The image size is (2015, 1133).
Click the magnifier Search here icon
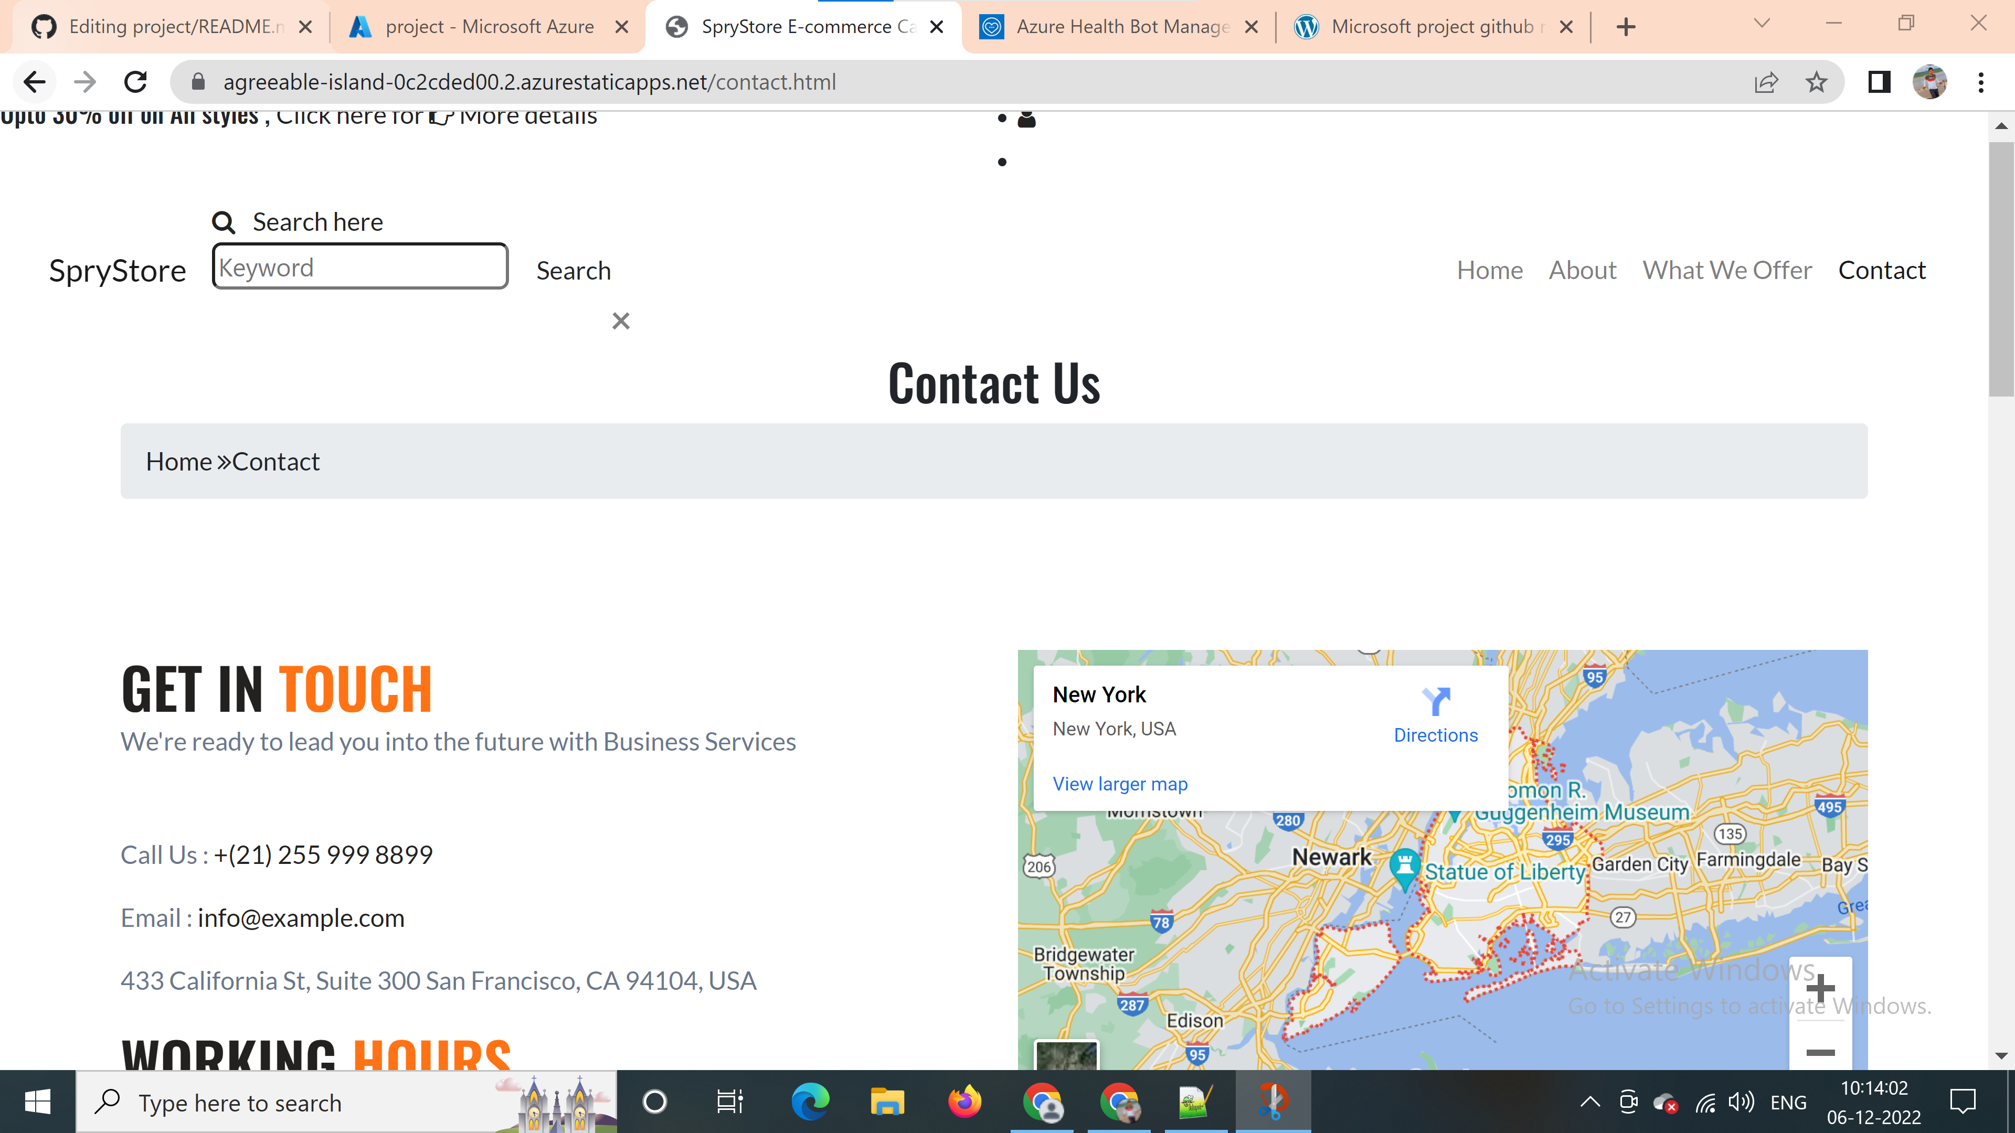[224, 223]
